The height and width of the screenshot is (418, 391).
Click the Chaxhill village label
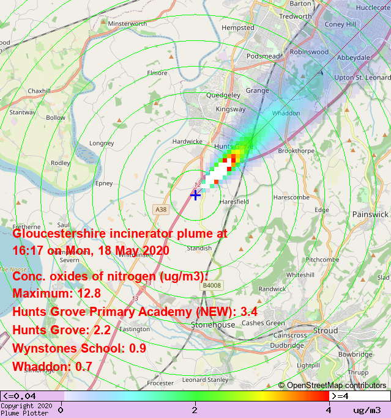pos(39,91)
